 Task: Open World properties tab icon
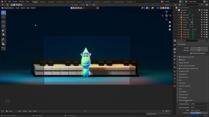175,63
